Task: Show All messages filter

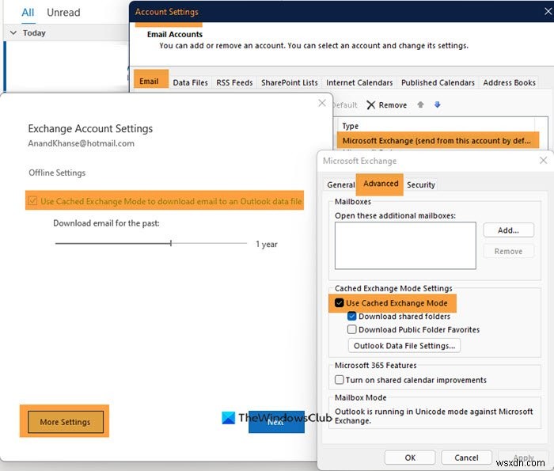Action: [x=28, y=13]
